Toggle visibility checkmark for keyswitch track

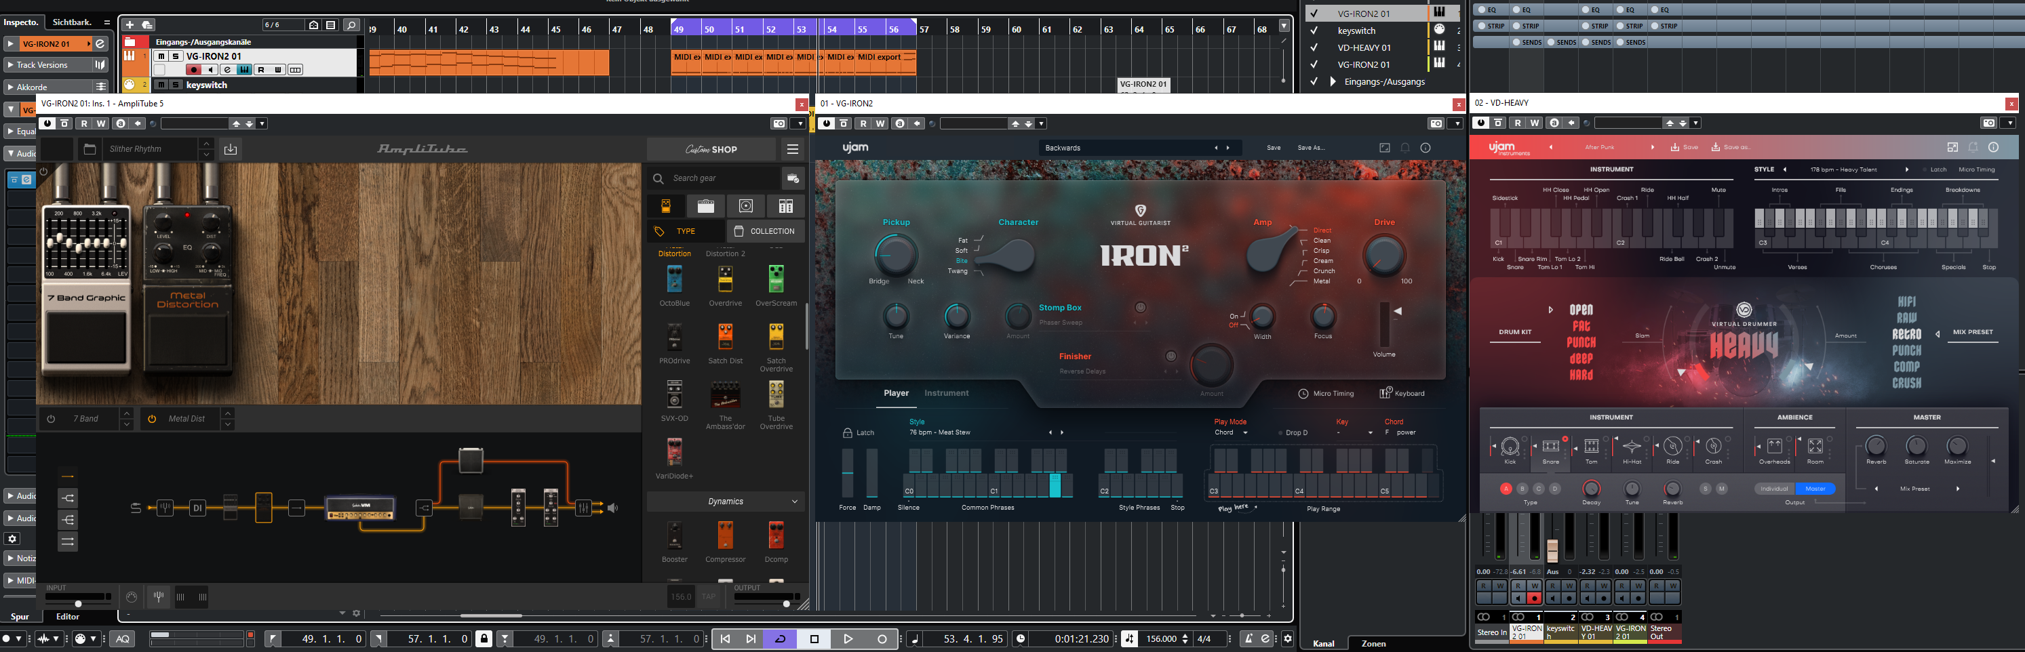[x=1314, y=30]
